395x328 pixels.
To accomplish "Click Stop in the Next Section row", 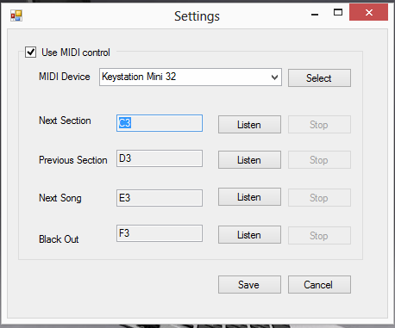I will click(x=319, y=125).
